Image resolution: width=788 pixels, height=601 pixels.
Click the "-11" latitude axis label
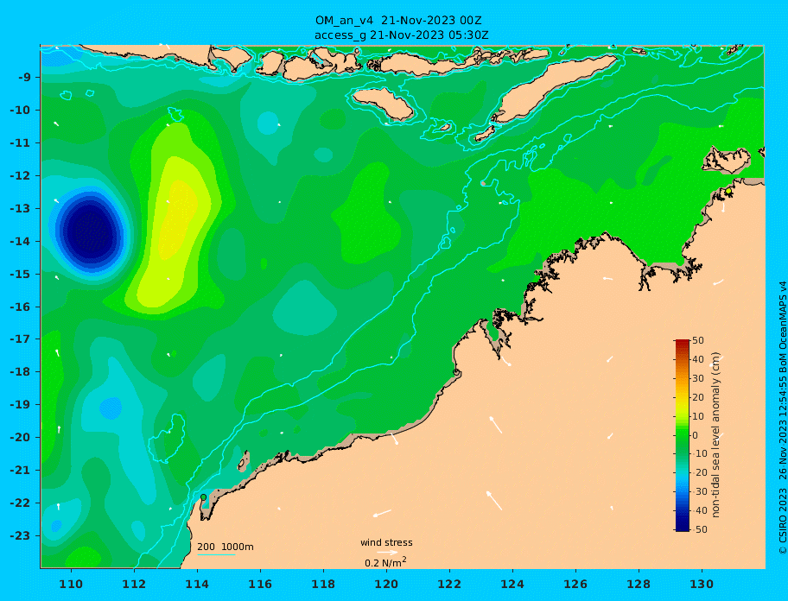(21, 143)
